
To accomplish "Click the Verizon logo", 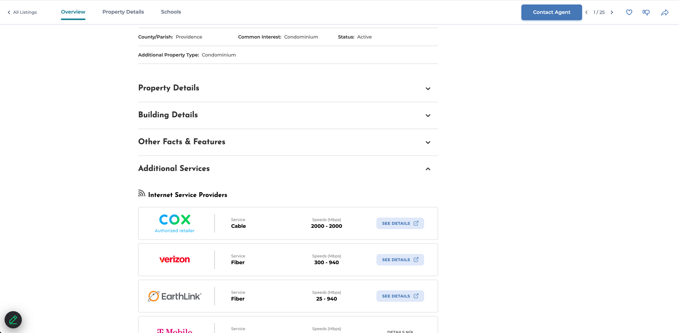I will click(x=175, y=260).
